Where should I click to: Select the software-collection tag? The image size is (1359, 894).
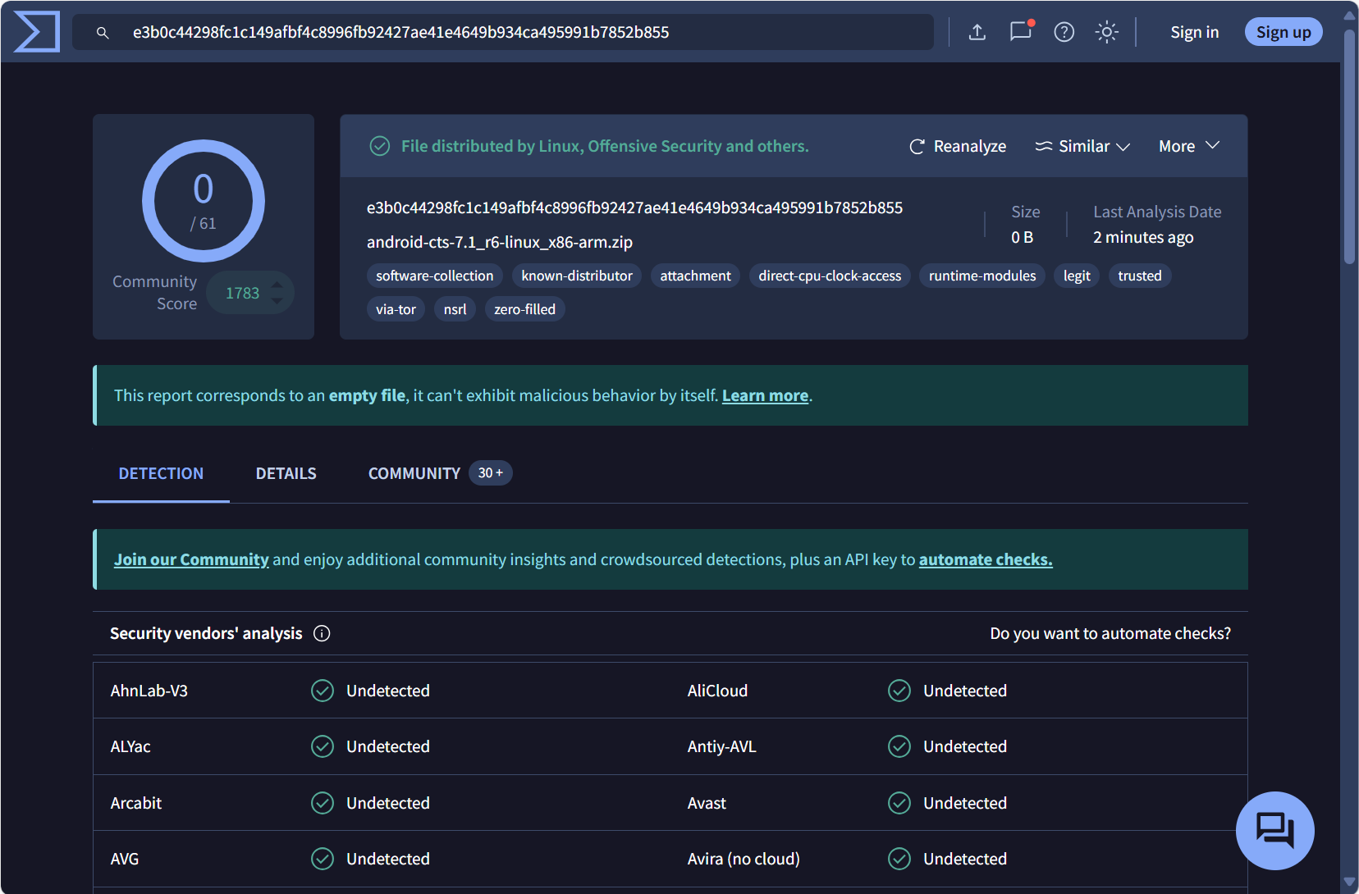pyautogui.click(x=435, y=276)
